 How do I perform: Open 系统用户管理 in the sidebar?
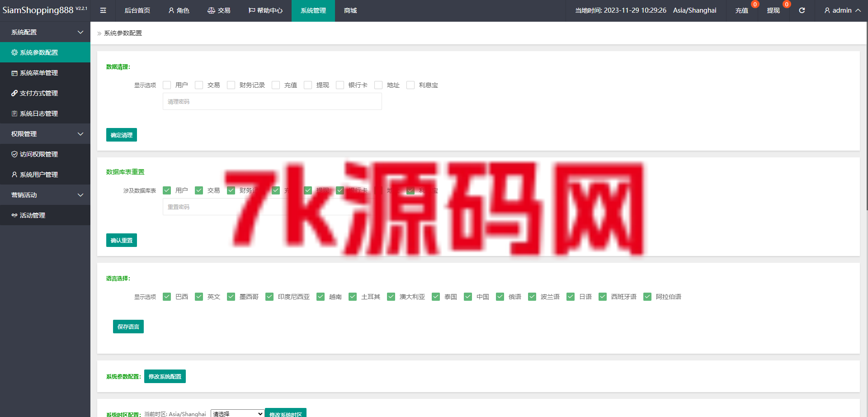pyautogui.click(x=45, y=175)
